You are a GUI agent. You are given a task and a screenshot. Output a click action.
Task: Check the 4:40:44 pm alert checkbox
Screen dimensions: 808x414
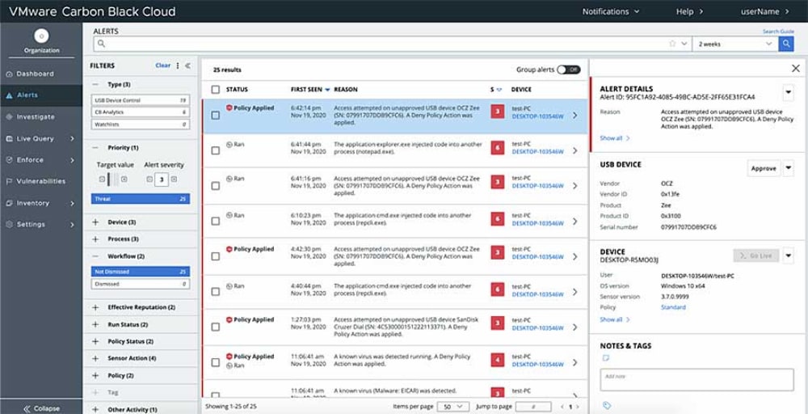(216, 291)
